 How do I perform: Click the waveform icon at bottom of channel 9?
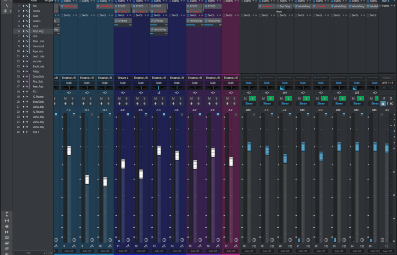tap(92, 246)
